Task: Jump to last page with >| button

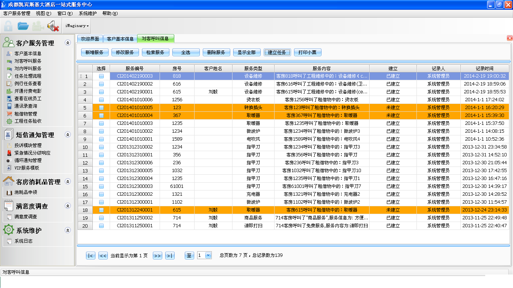Action: [170, 256]
